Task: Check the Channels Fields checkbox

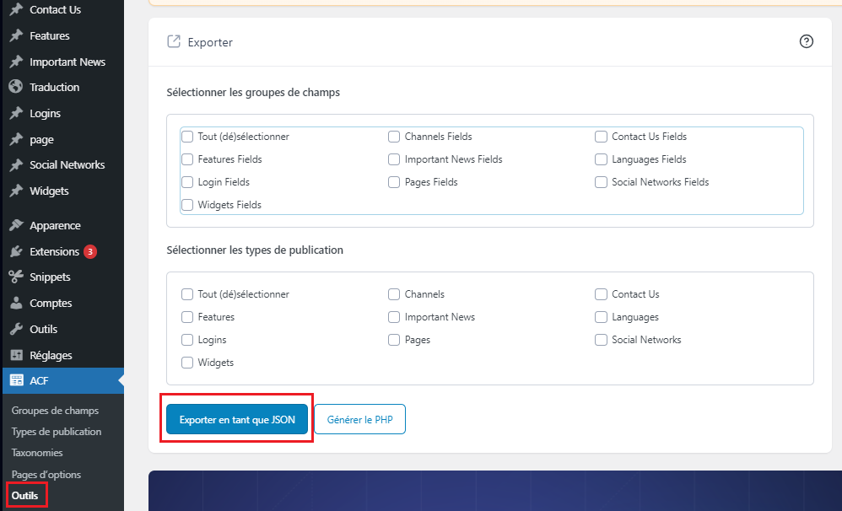Action: pos(394,137)
